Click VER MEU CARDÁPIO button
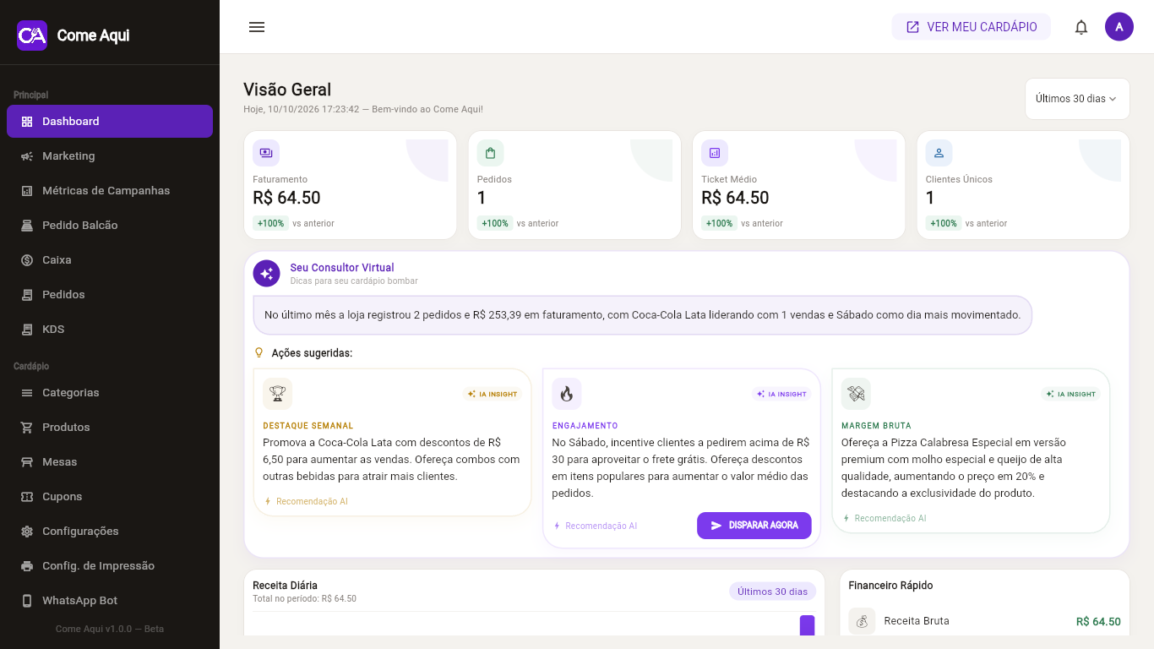1154x649 pixels. [x=972, y=27]
